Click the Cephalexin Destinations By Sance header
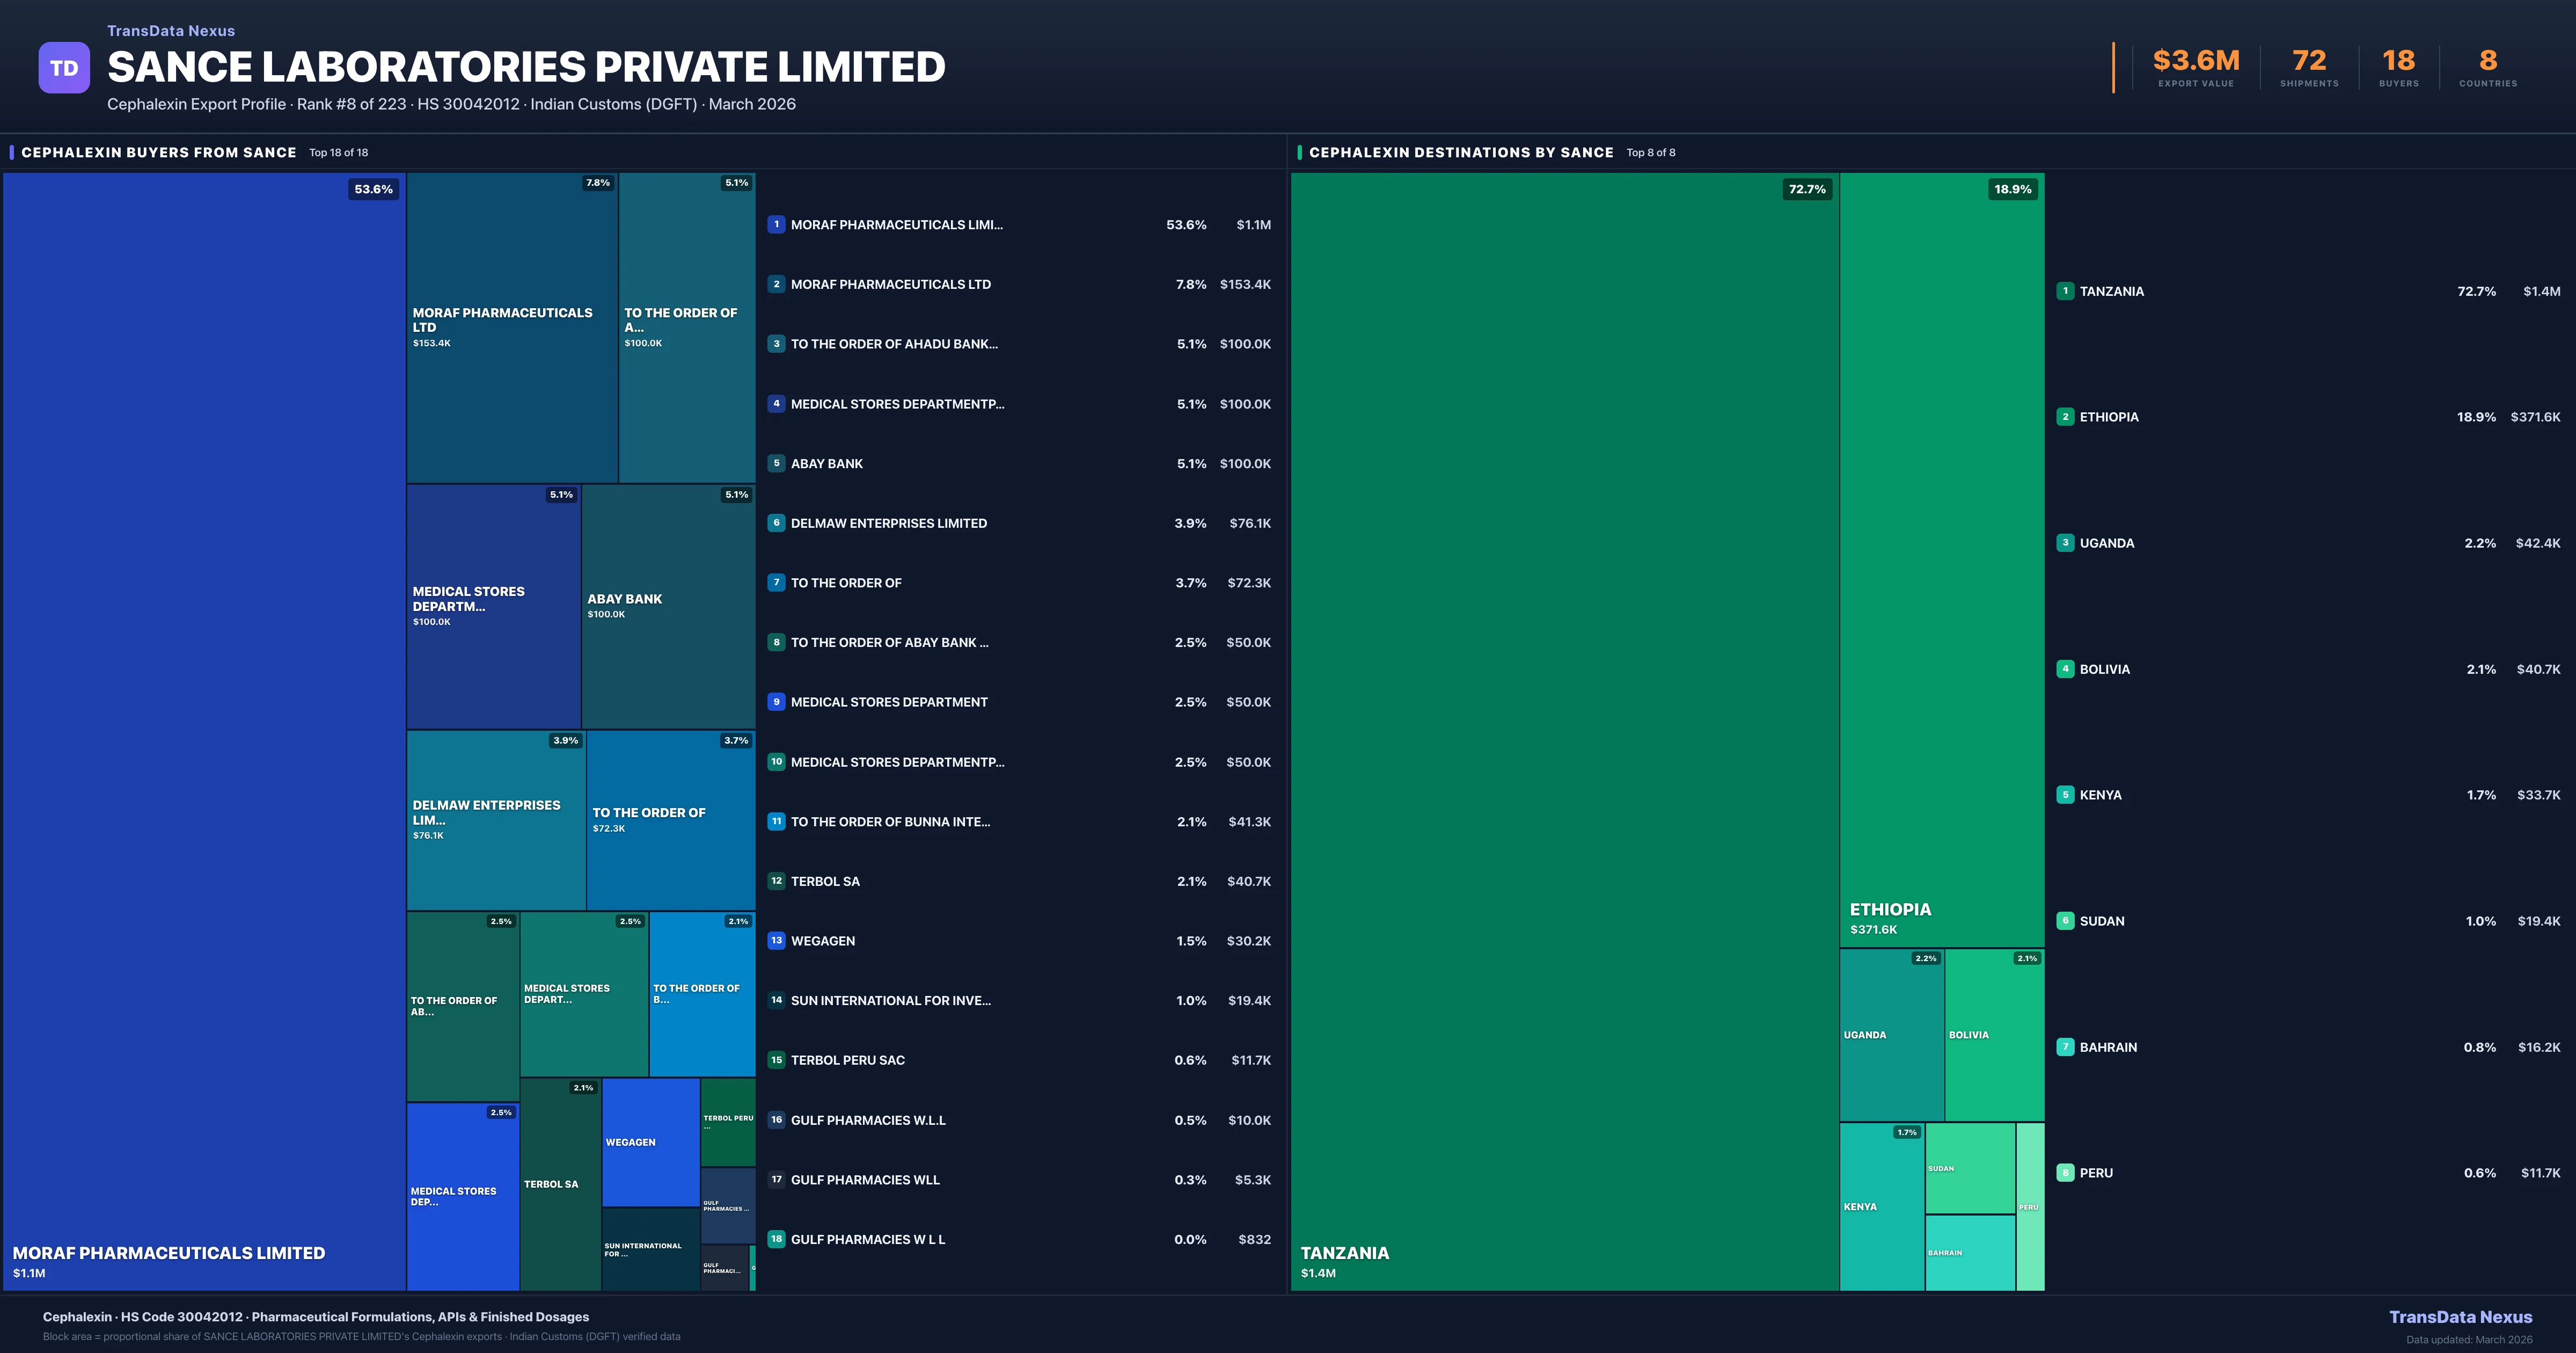2576x1353 pixels. [1461, 152]
